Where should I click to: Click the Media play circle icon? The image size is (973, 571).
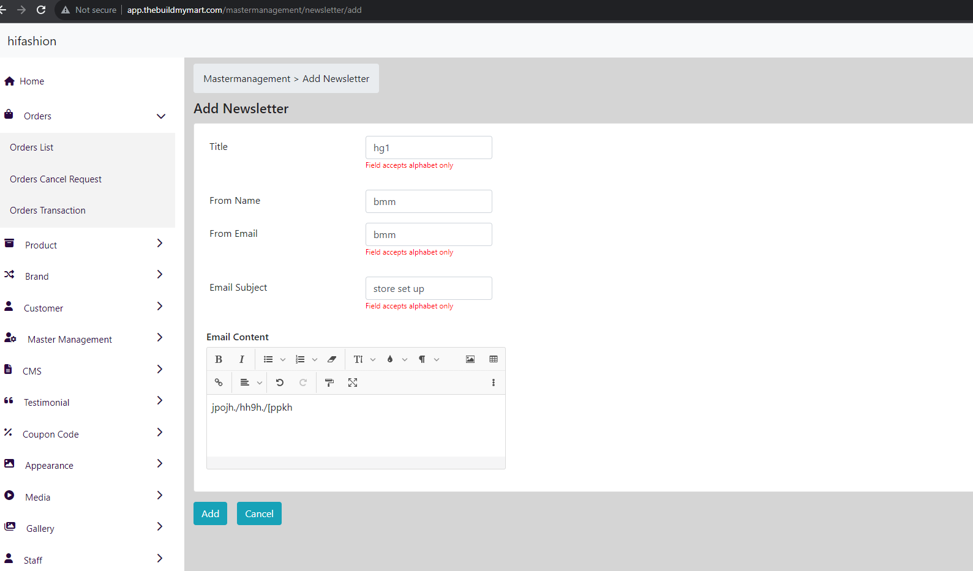click(9, 495)
